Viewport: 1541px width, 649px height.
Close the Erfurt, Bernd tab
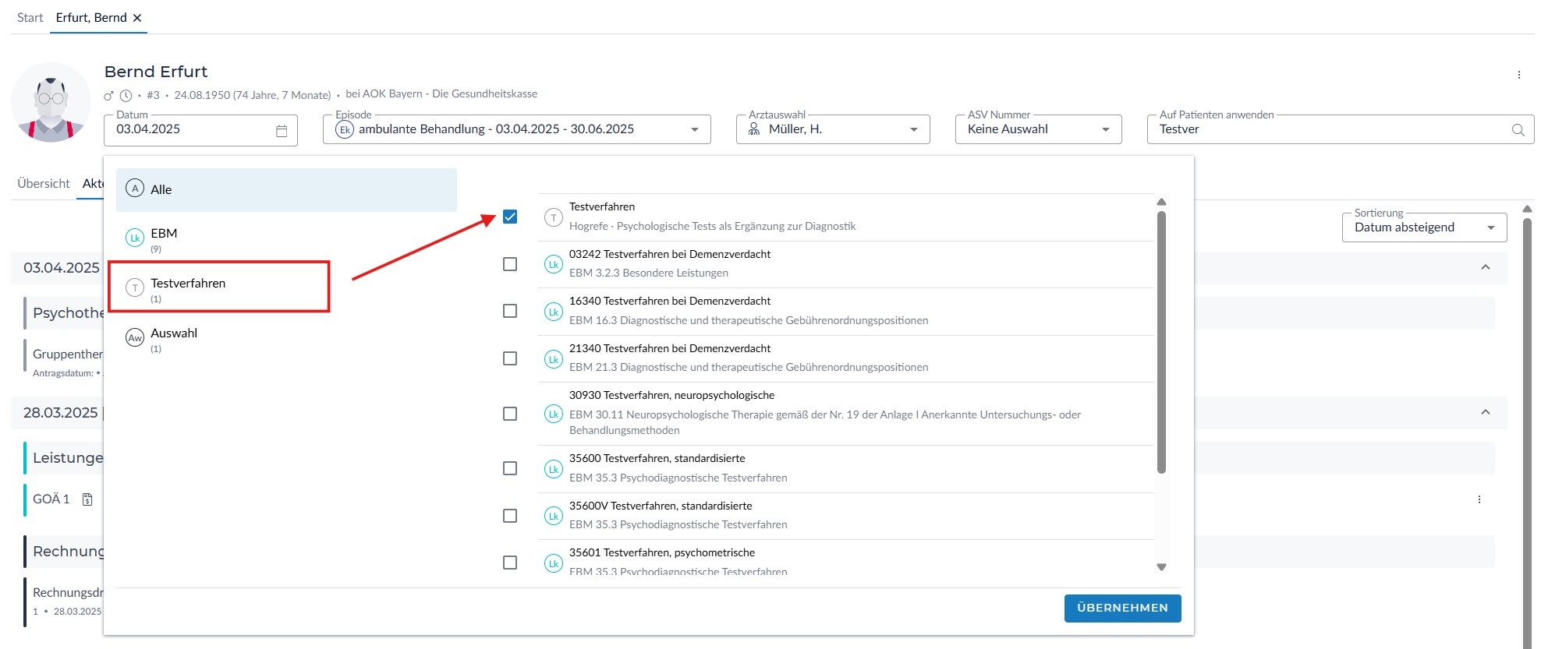click(x=137, y=18)
